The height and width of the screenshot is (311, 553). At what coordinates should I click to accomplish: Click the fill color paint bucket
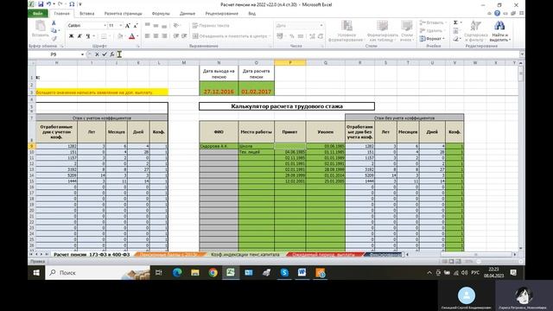click(120, 36)
